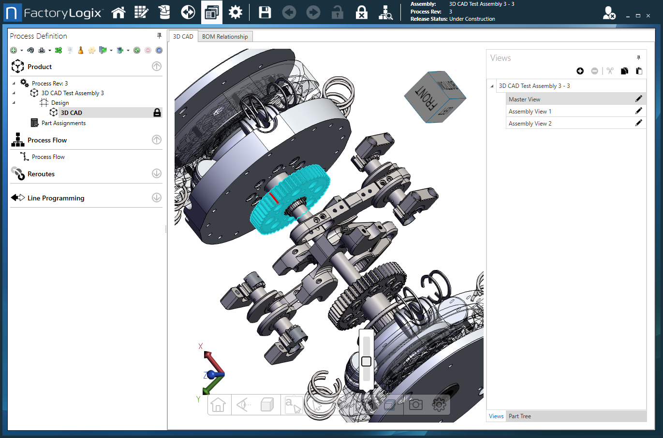
Task: Click the Save floppy disk icon
Action: 265,13
